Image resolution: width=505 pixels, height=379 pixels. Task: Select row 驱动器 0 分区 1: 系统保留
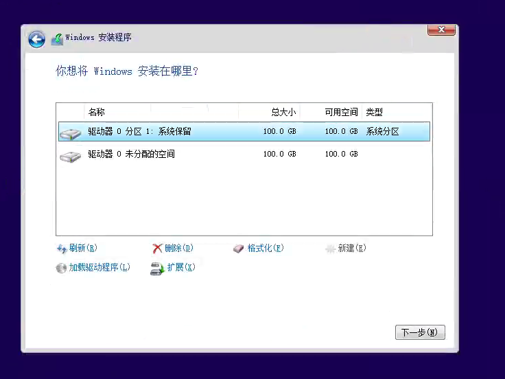tap(244, 132)
